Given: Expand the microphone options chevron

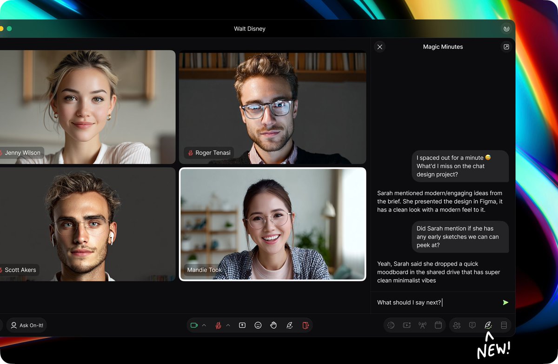Looking at the screenshot, I should [228, 325].
